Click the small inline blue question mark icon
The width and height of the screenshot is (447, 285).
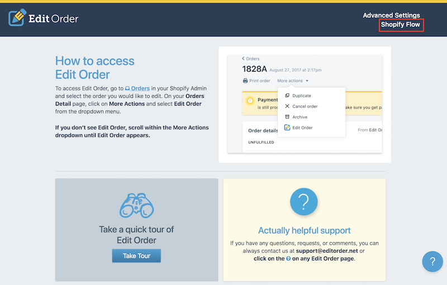288,259
